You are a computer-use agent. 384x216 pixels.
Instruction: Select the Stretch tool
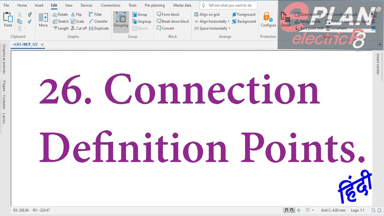tap(61, 21)
